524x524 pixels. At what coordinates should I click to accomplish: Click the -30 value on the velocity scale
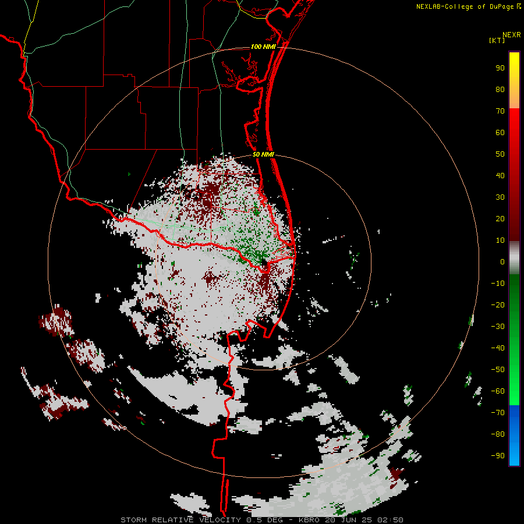pyautogui.click(x=498, y=327)
